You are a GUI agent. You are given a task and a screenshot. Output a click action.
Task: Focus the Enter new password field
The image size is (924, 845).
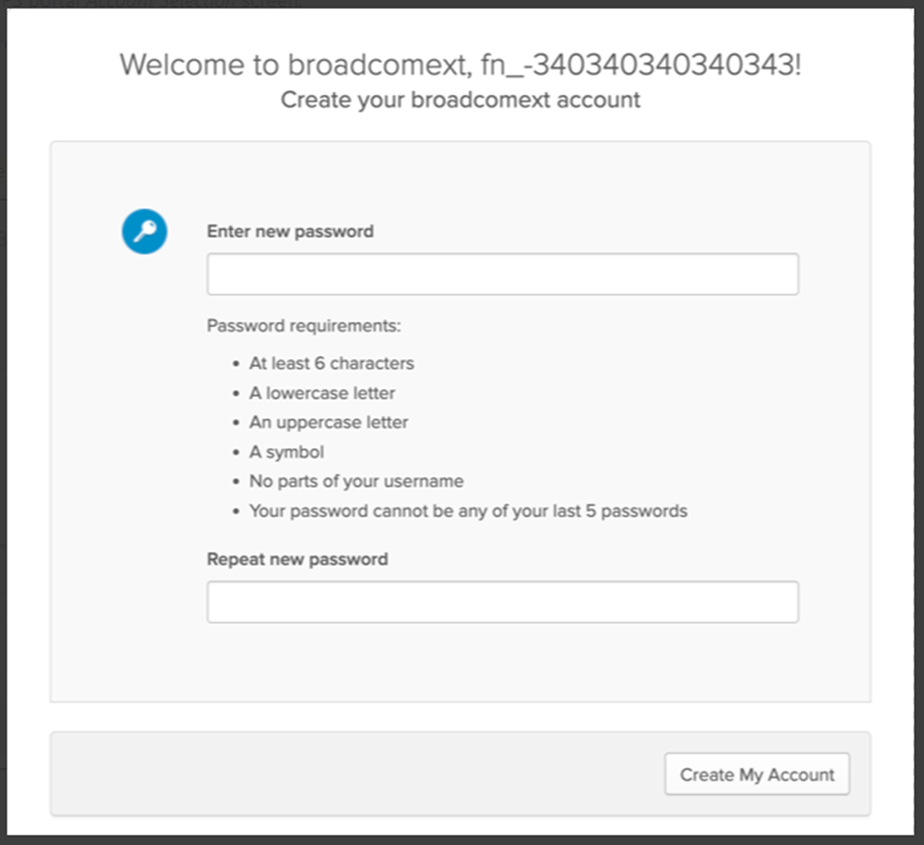[502, 274]
